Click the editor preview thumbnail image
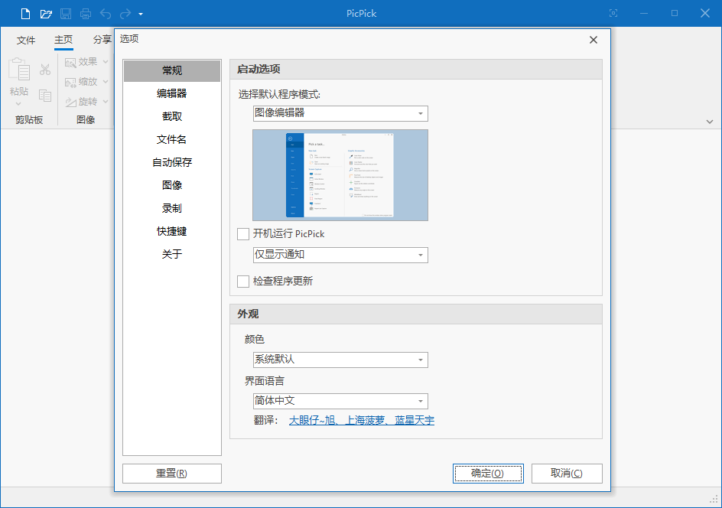Screen dimensions: 722x508 [340, 174]
